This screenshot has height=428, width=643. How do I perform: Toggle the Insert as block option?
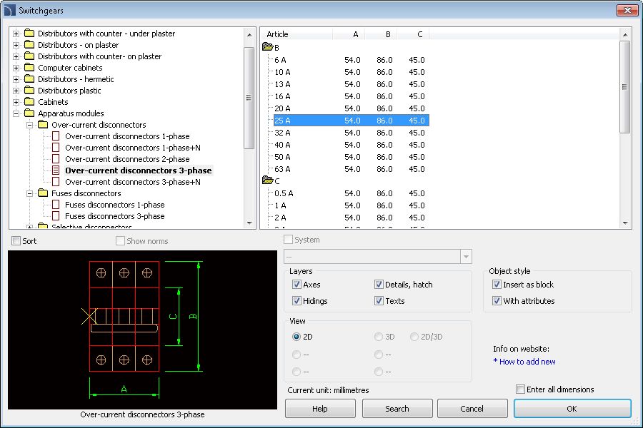[x=497, y=285]
